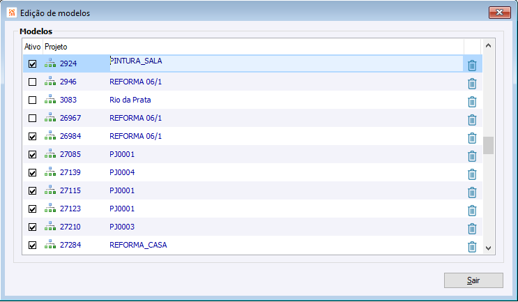Select the PJ0003 project name
Viewport: 518px width, 302px height.
tap(122, 227)
